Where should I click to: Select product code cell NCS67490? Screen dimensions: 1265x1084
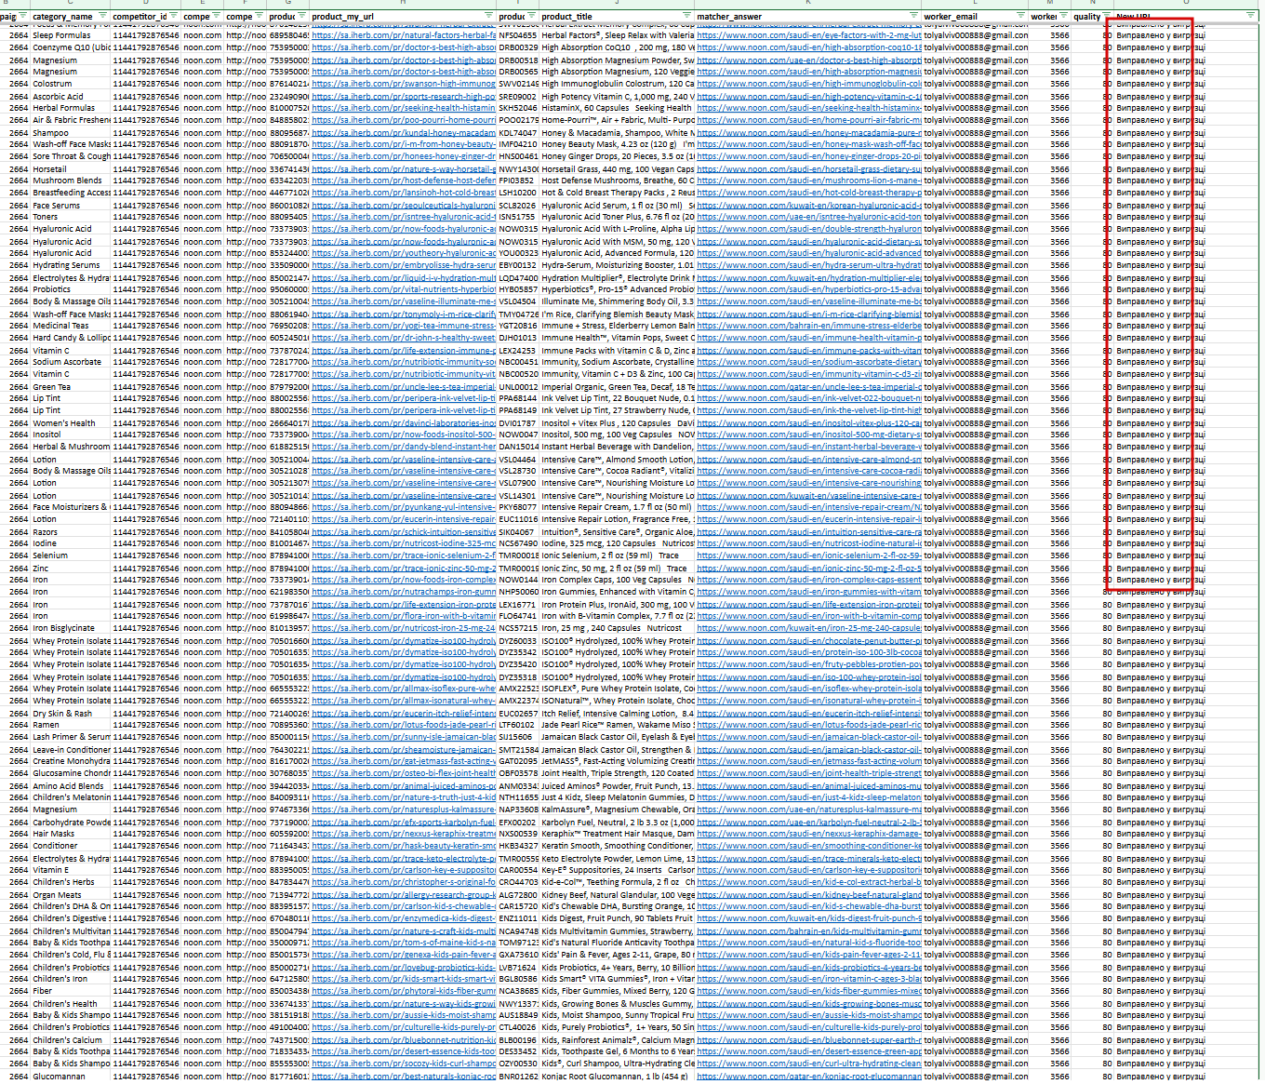518,543
